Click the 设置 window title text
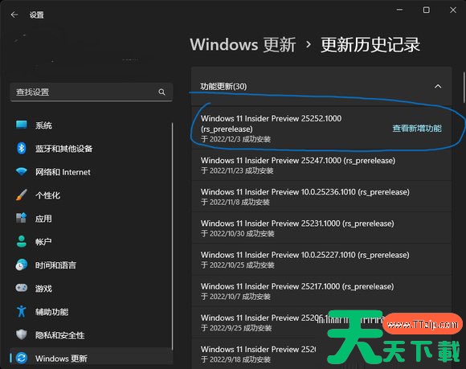This screenshot has height=369, width=466. (36, 14)
